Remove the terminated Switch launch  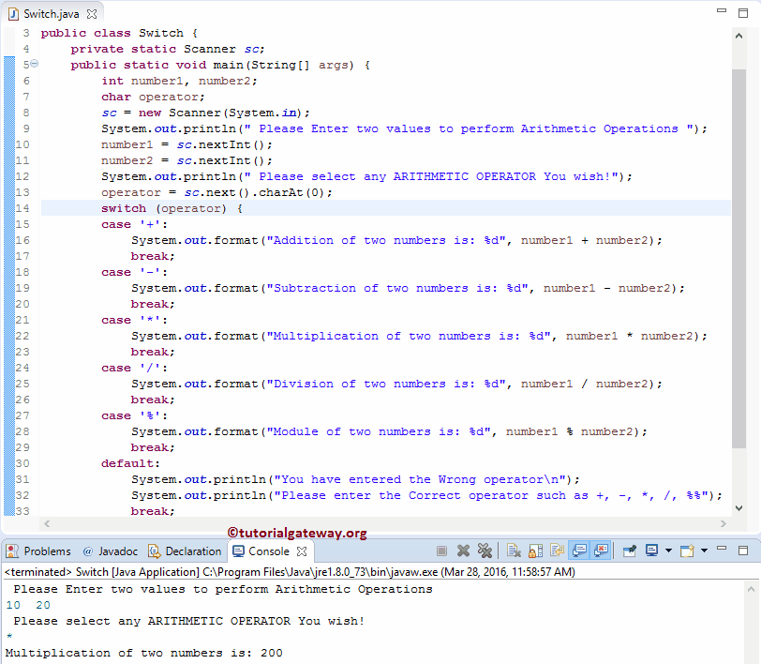(x=463, y=551)
